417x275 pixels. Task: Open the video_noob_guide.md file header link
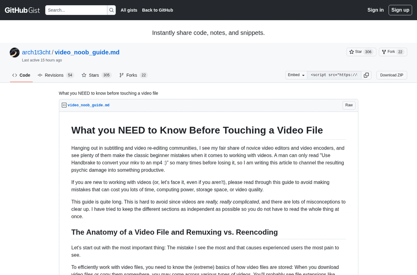[x=89, y=105]
